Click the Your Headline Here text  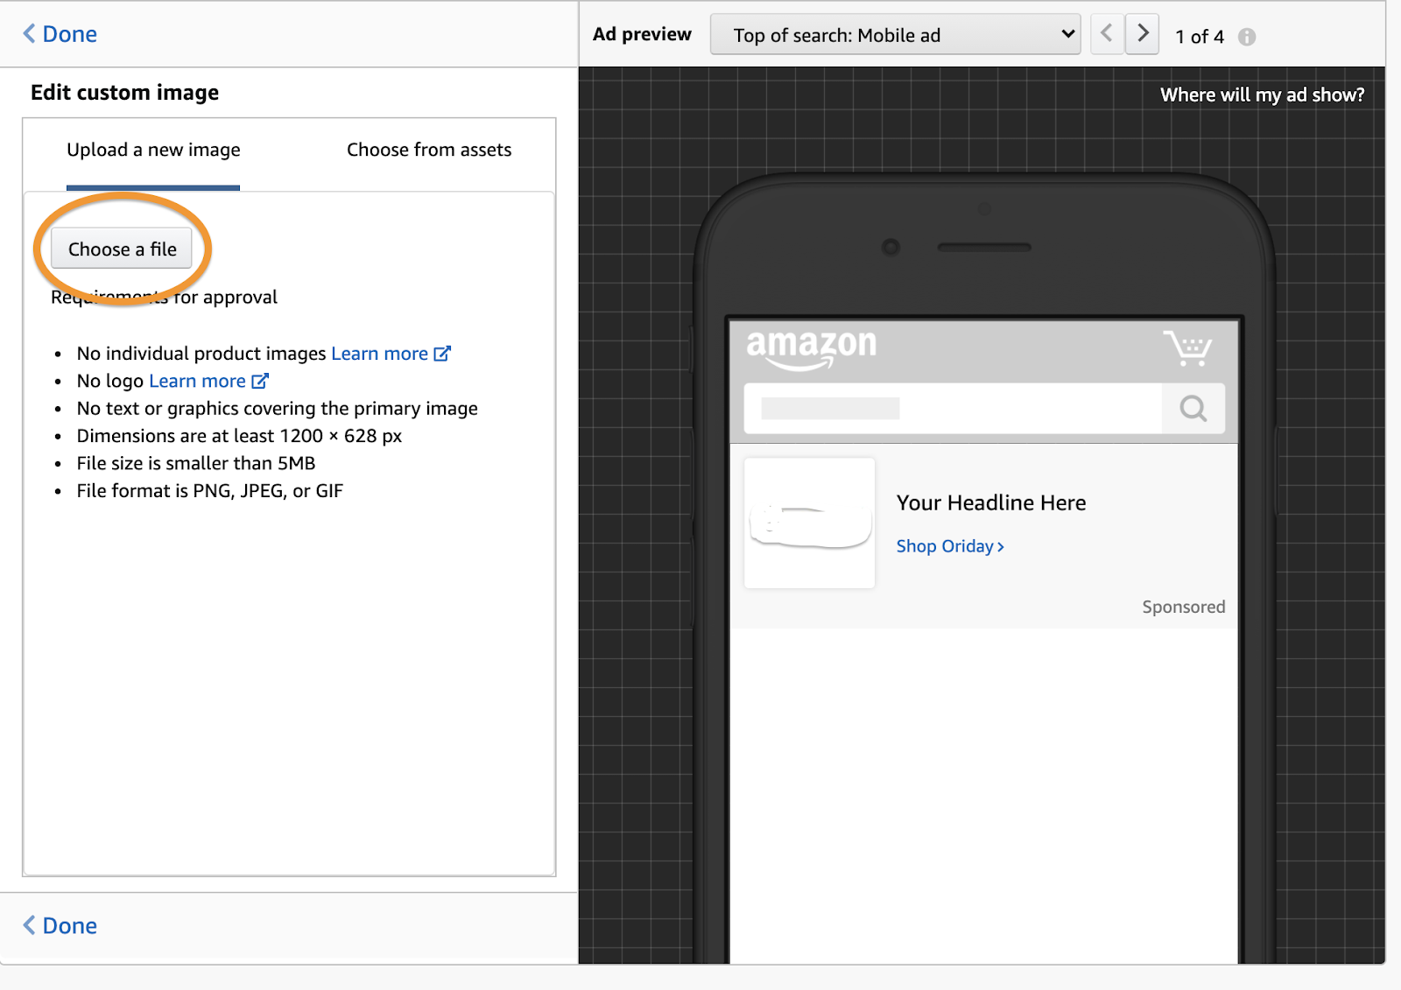991,502
